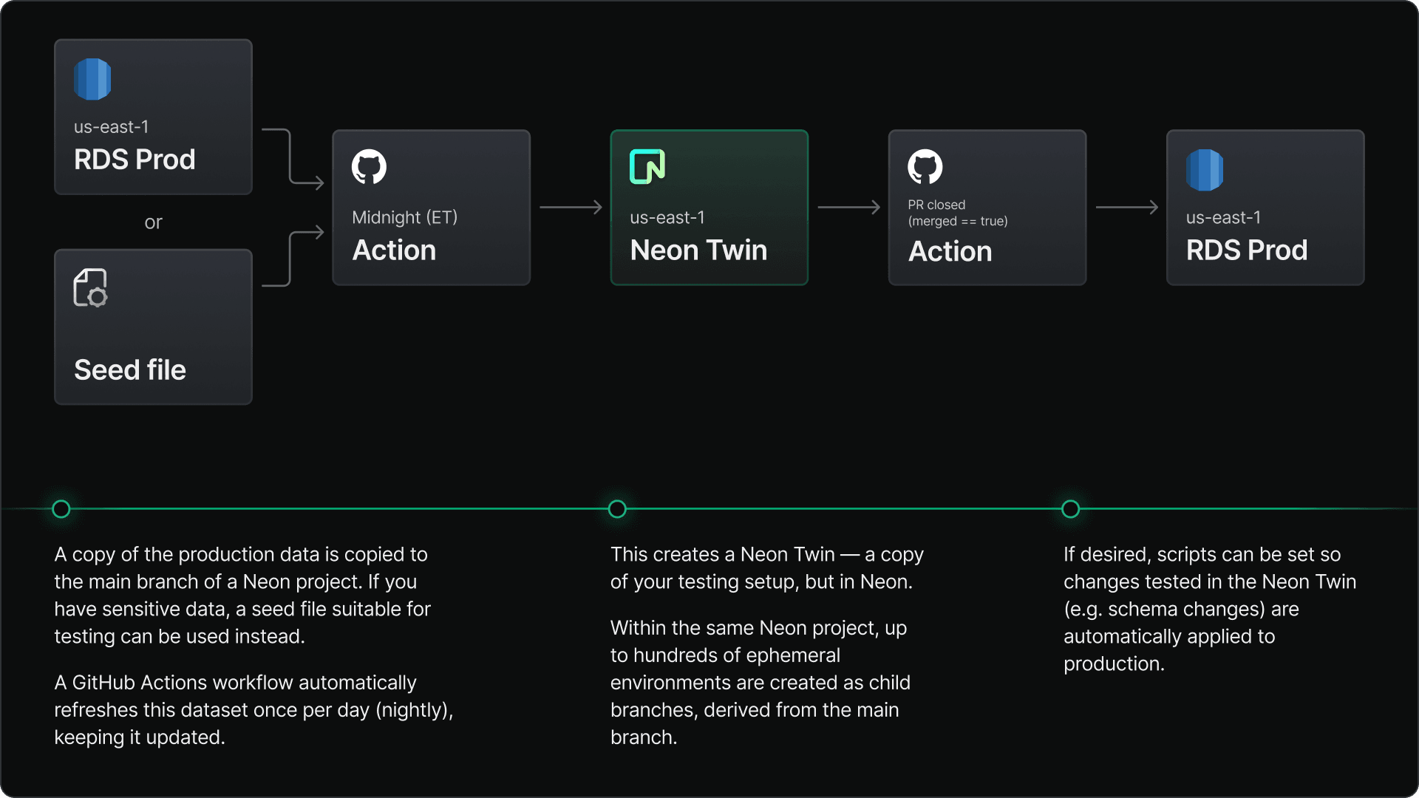Click the Neon logo icon in the Neon Twin card
Screen dimensions: 1419x798
[647, 166]
